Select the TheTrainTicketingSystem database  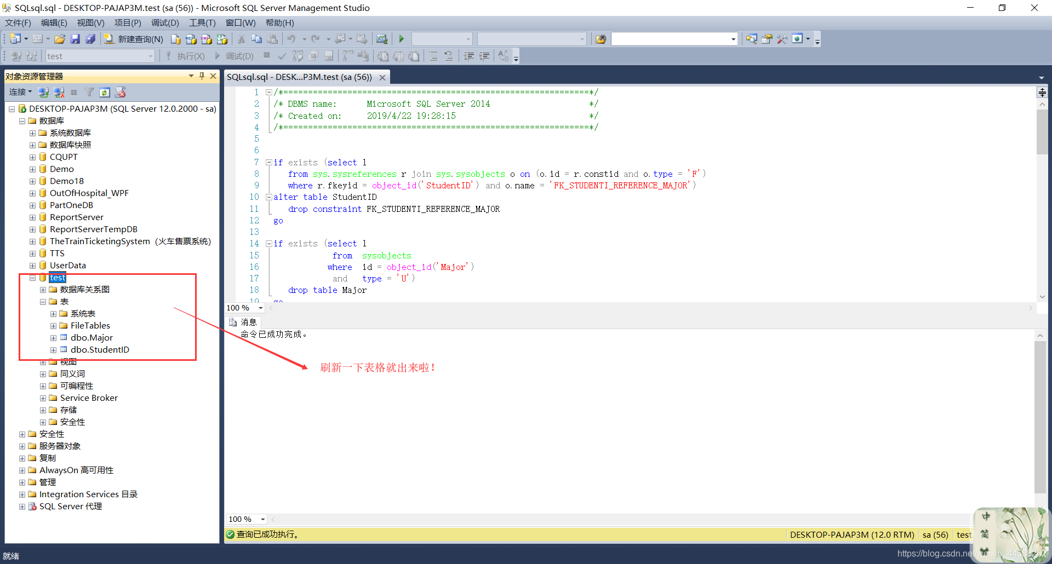130,241
